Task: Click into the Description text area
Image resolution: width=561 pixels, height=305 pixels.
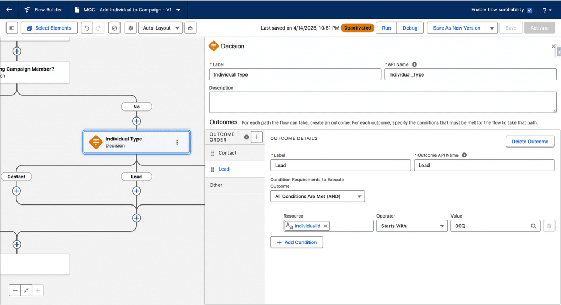Action: tap(382, 102)
